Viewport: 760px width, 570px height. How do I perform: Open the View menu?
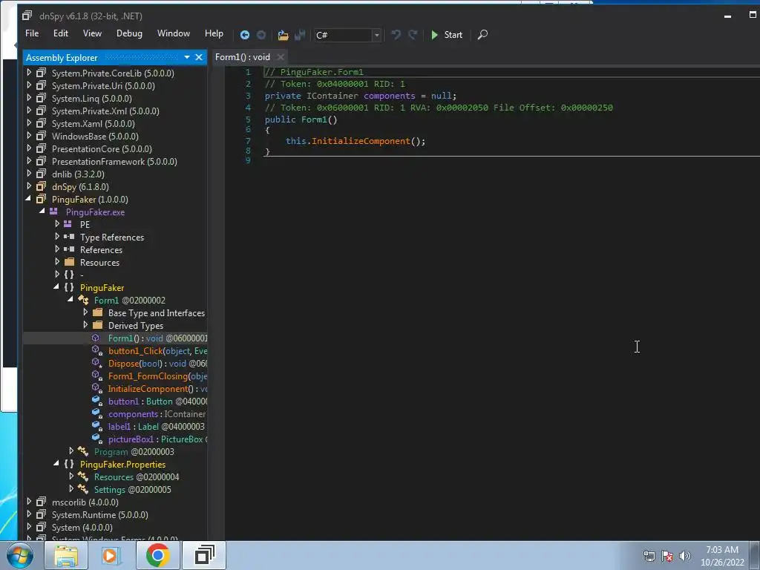click(x=92, y=33)
